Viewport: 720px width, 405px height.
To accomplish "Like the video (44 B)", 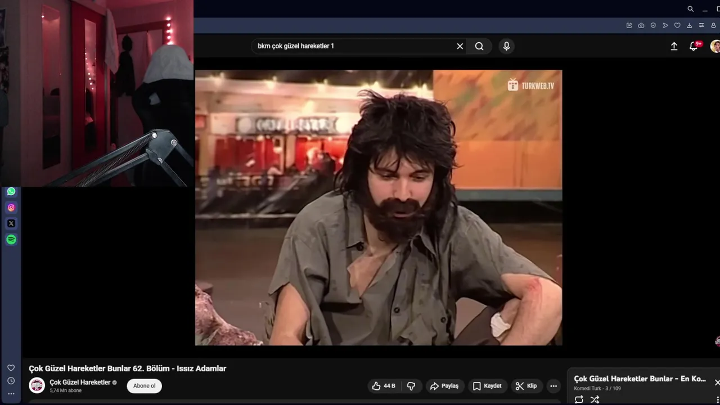I will (384, 386).
